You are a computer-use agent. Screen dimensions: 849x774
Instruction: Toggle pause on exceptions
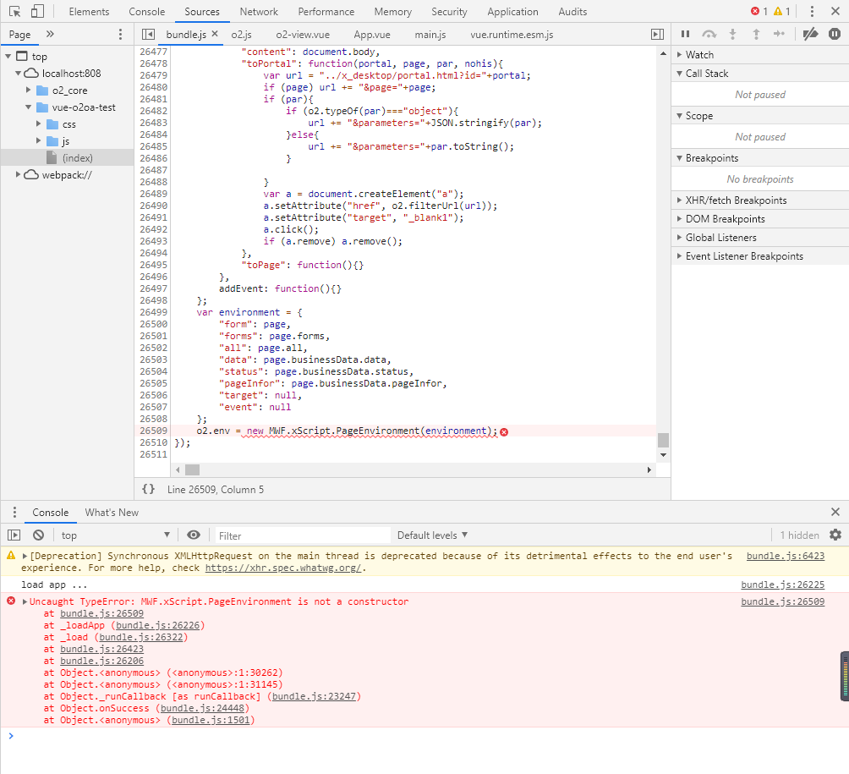tap(835, 34)
